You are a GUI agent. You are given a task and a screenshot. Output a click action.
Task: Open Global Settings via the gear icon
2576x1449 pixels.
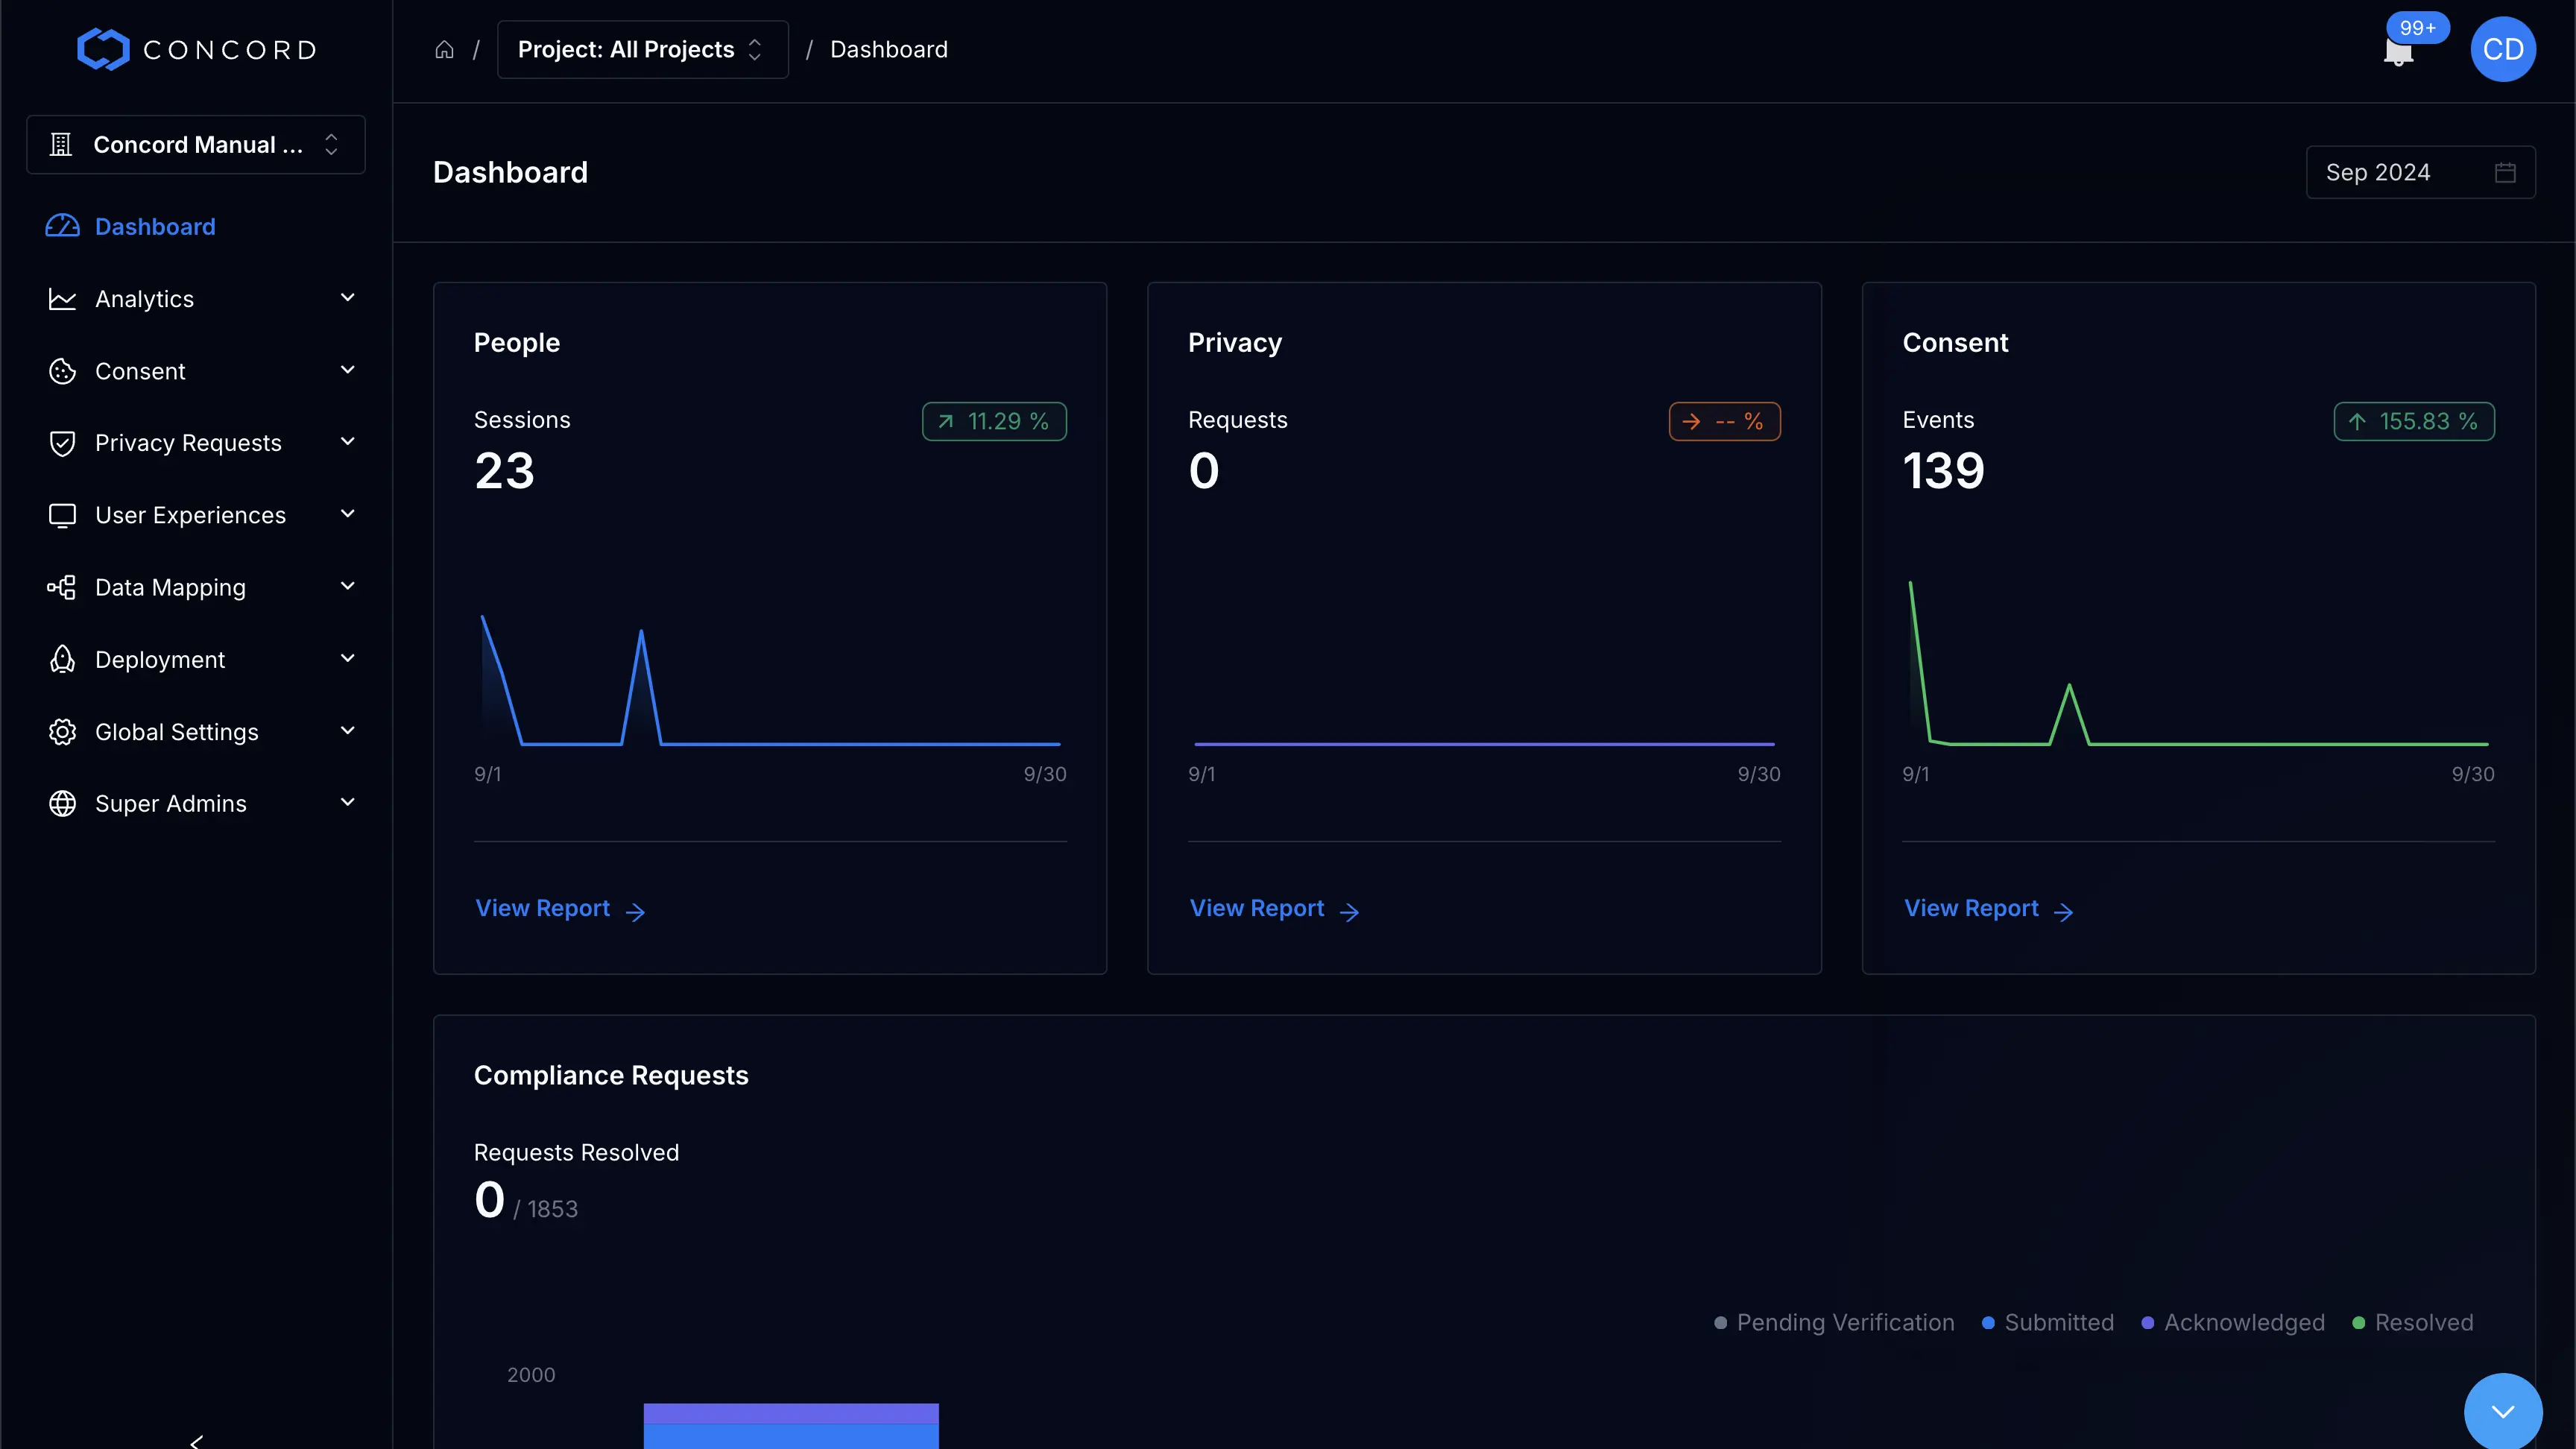click(61, 731)
